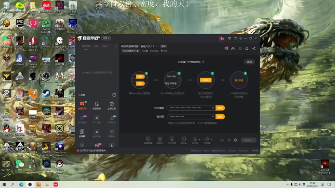
Task: Expand speaker options arrow
Action: pos(212,140)
